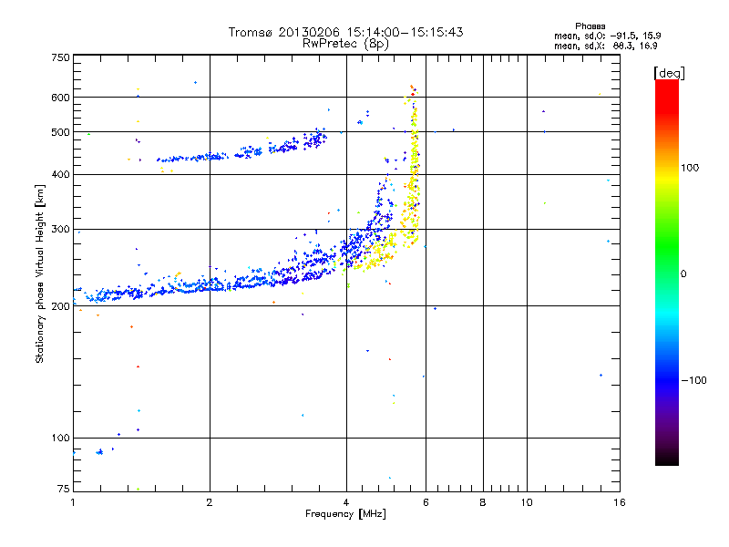
Task: Click the blue point cluster near 90 km
Action: [99, 451]
